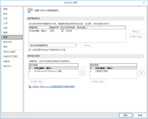This screenshot has height=119, width=148.
Task: Move display language up with arrow
Action: (x=83, y=69)
